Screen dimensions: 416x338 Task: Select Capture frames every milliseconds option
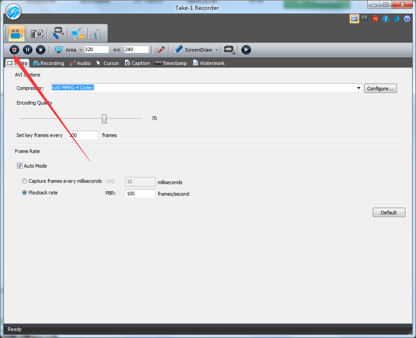point(24,181)
